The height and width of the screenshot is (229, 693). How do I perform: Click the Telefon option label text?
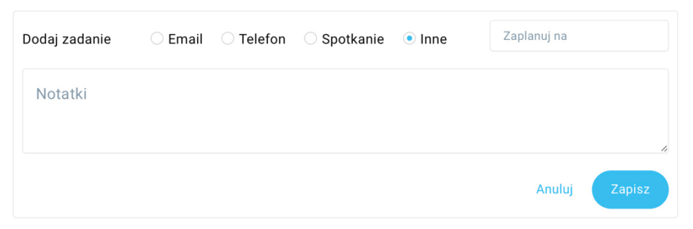point(262,39)
